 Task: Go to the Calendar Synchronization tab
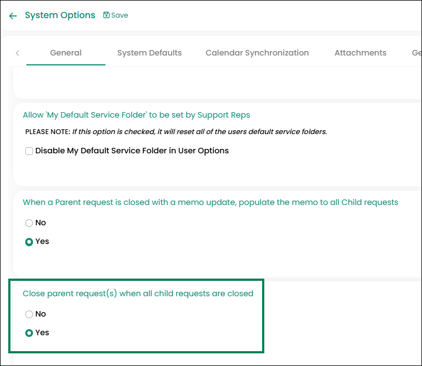[x=257, y=53]
